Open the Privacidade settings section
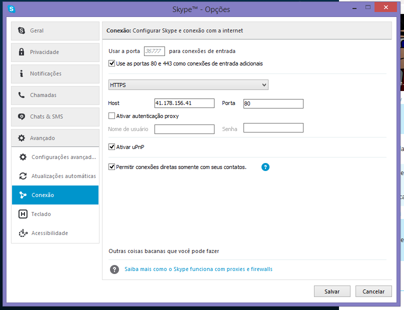The image size is (404, 310). click(55, 52)
